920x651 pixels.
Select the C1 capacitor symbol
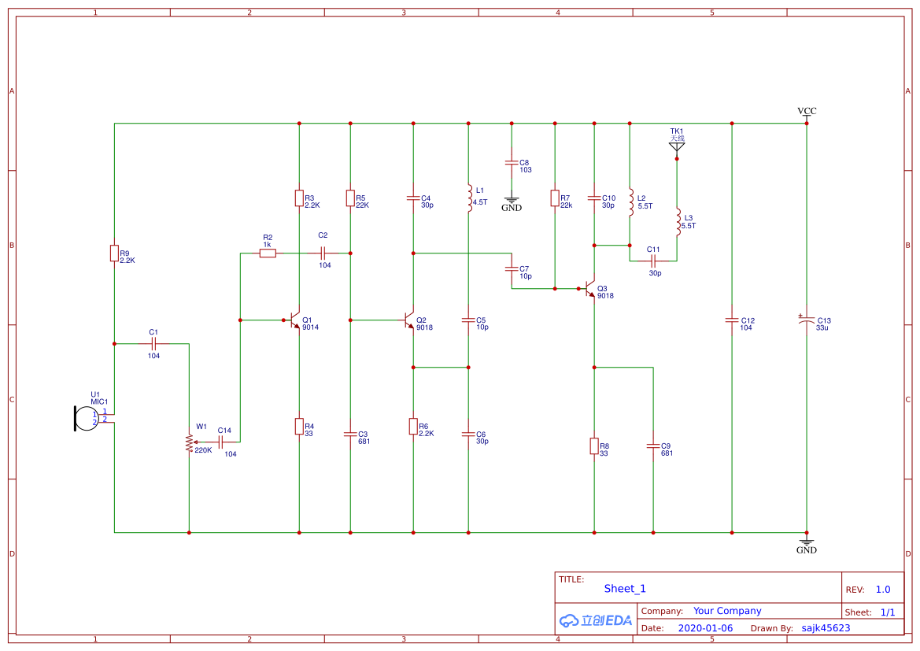pos(153,344)
